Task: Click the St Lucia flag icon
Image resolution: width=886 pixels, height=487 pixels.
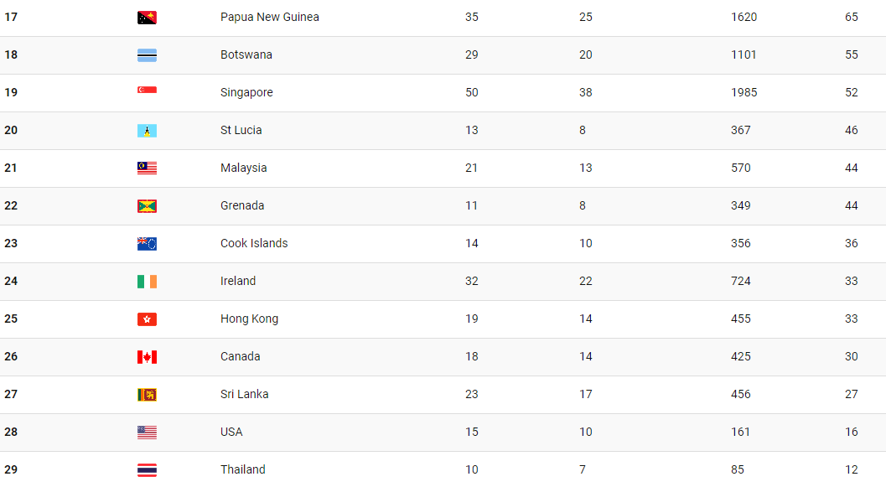Action: pyautogui.click(x=147, y=131)
